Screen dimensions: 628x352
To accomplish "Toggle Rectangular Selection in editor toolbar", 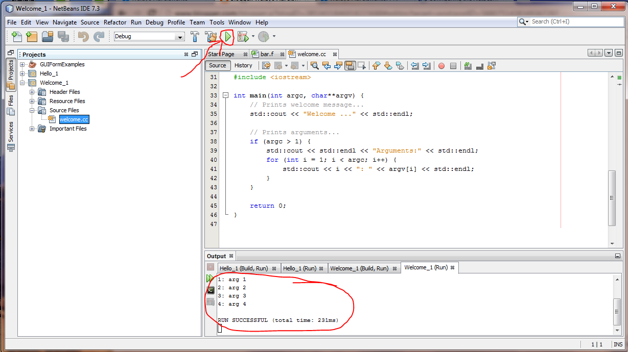I will pos(362,65).
